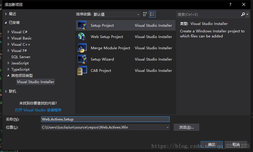The width and height of the screenshot is (253, 152).
Task: Select Visual C++ label in the tree
Action: pos(21,45)
